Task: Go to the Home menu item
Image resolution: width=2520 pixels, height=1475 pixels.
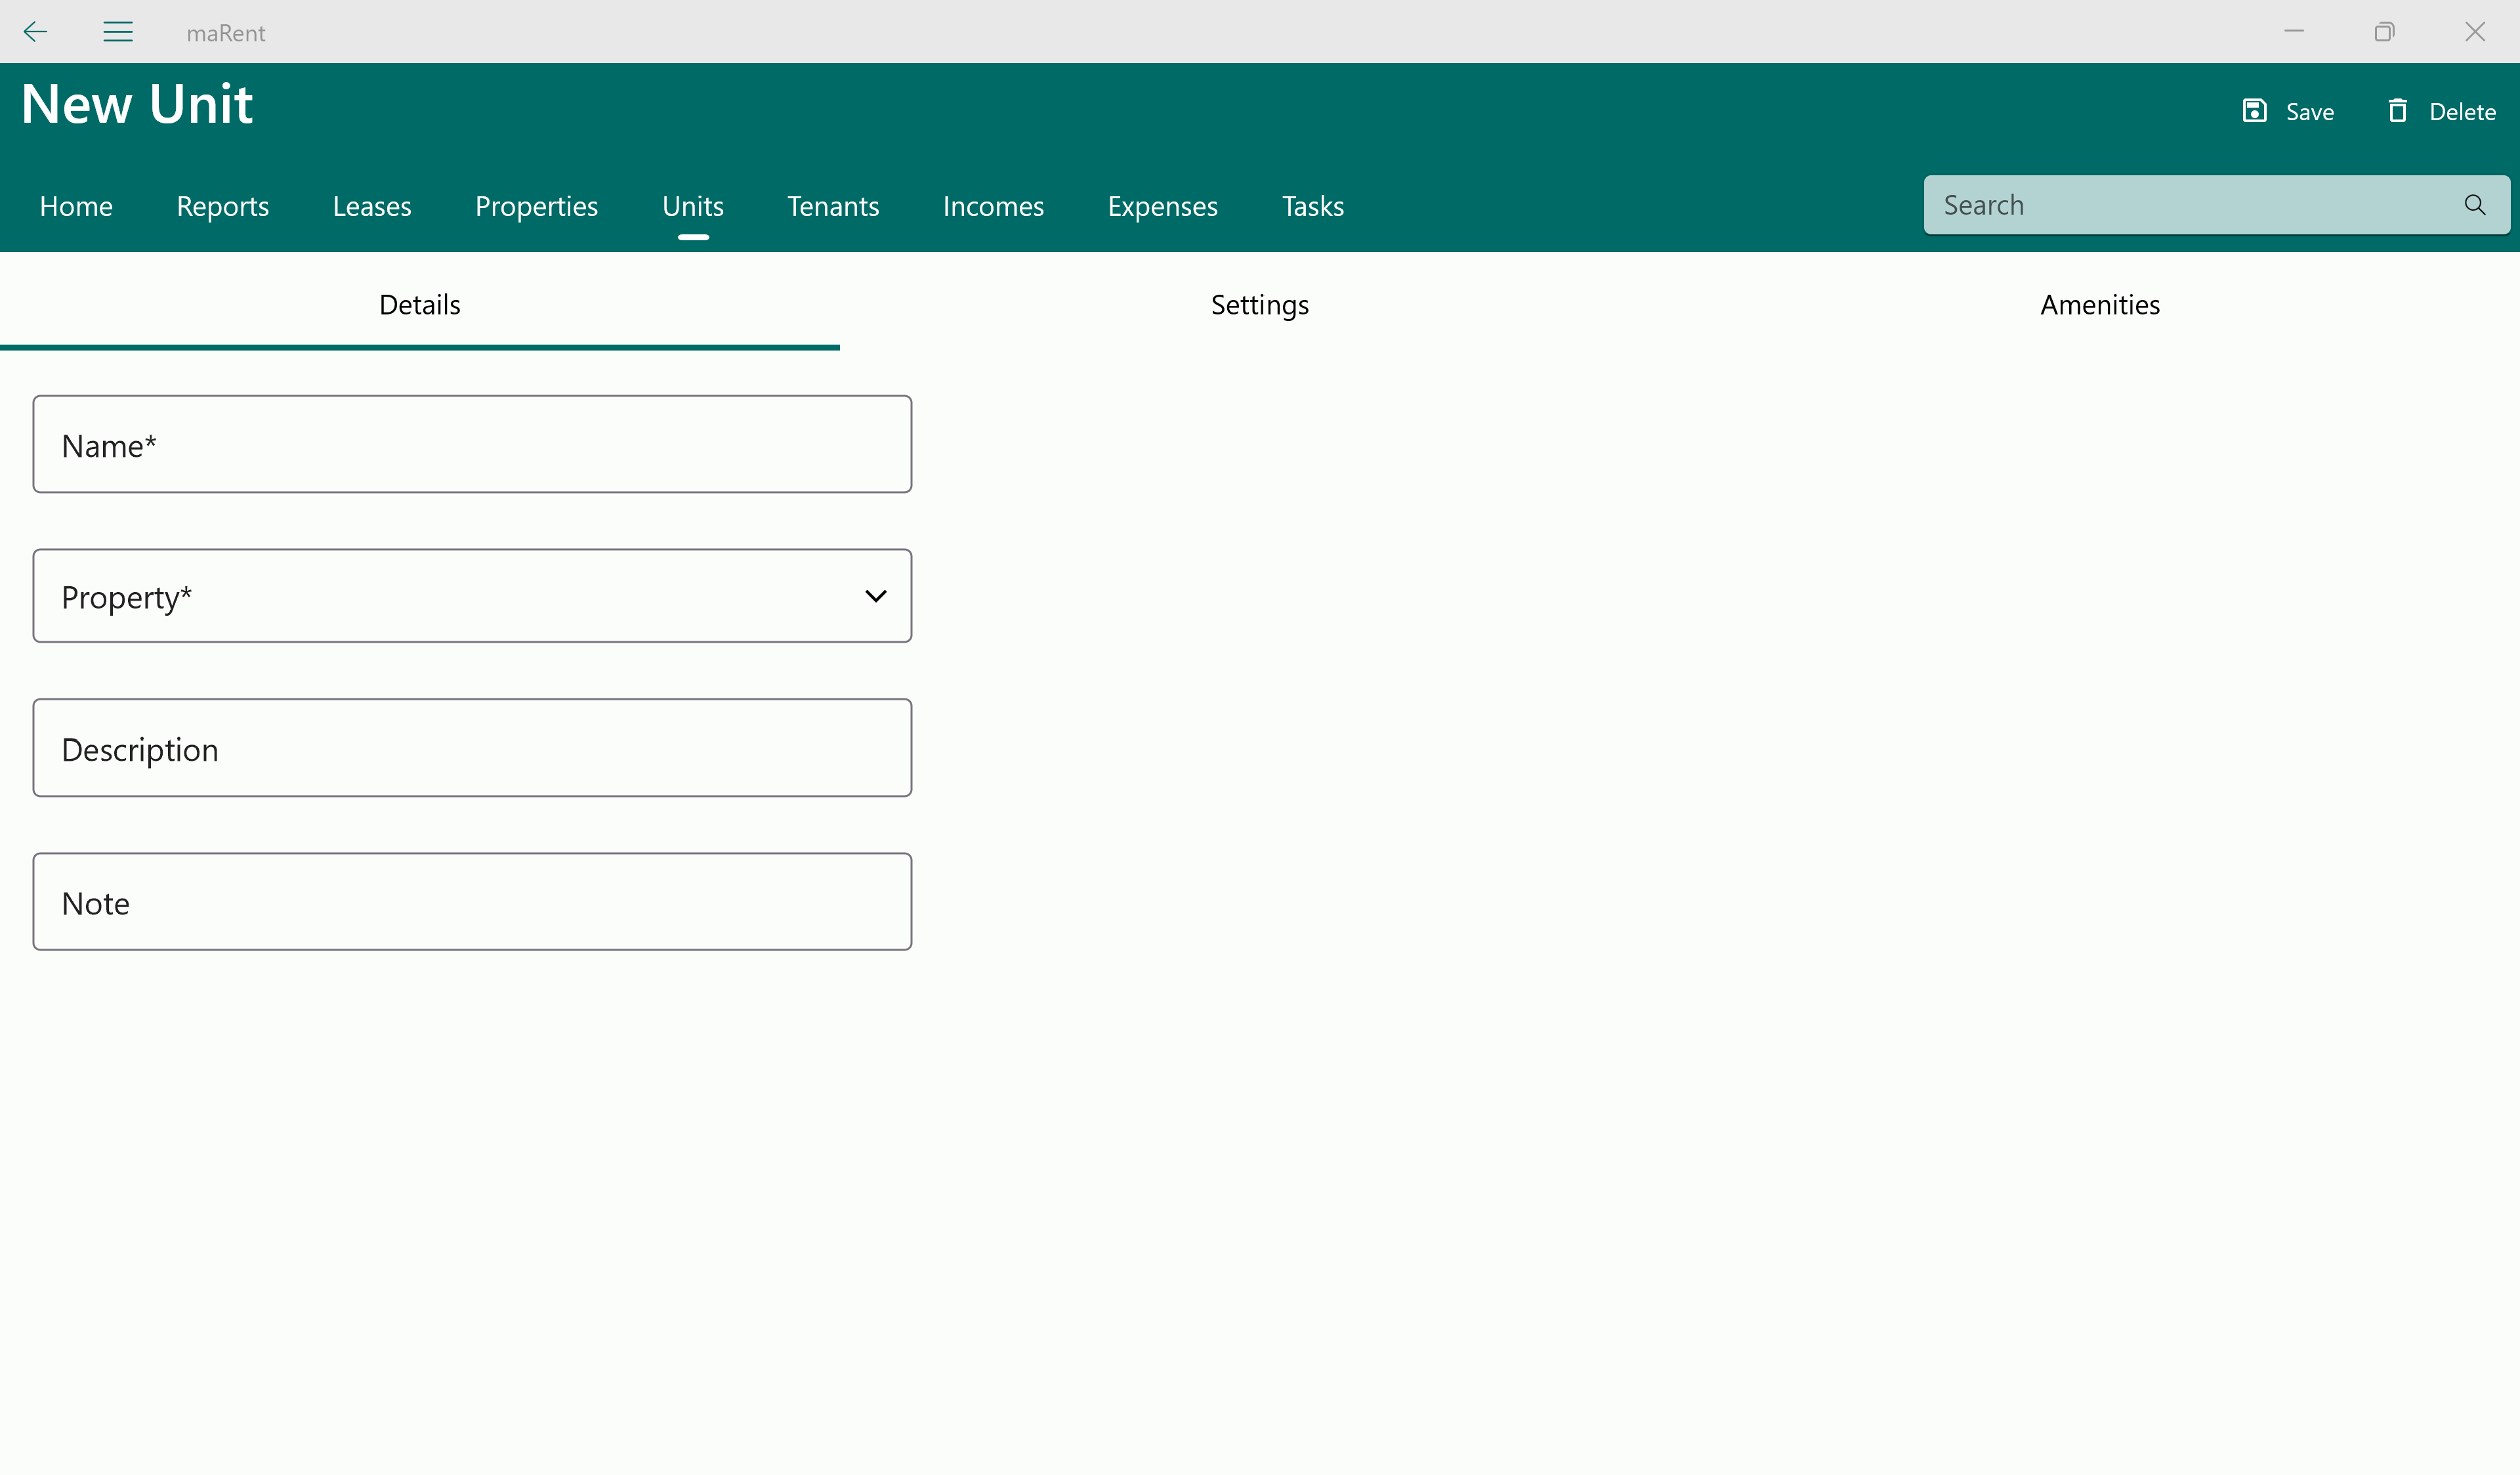Action: click(x=76, y=207)
